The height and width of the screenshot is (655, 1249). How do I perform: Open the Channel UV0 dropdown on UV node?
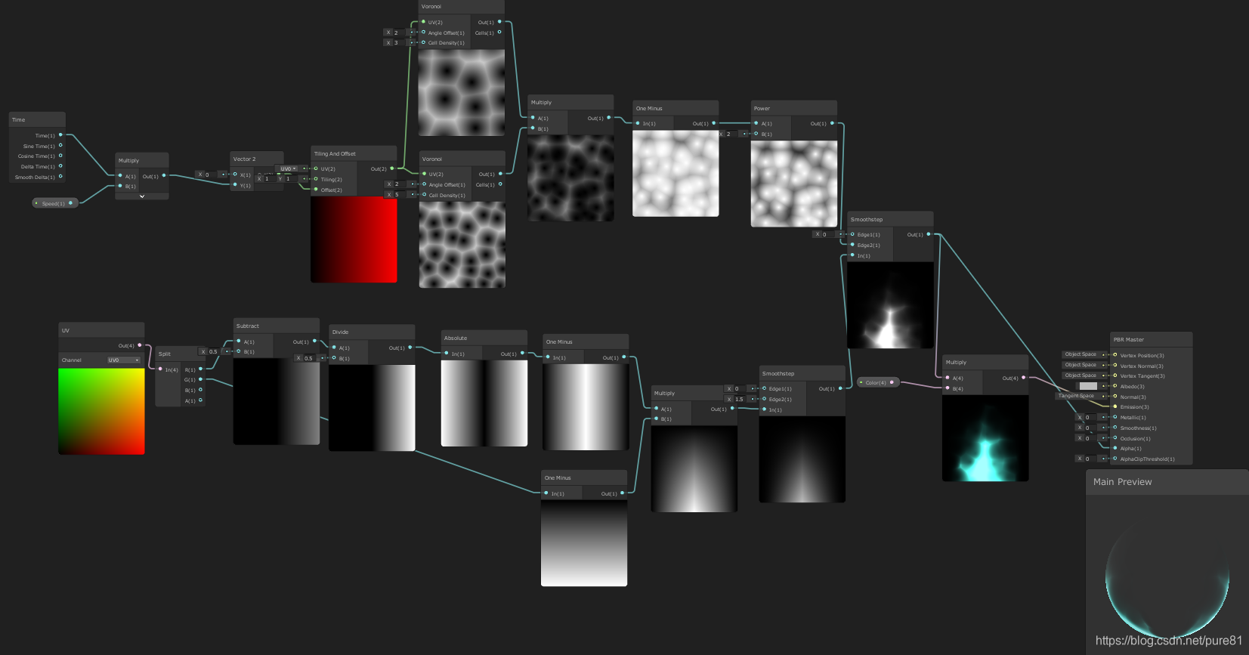click(x=124, y=360)
